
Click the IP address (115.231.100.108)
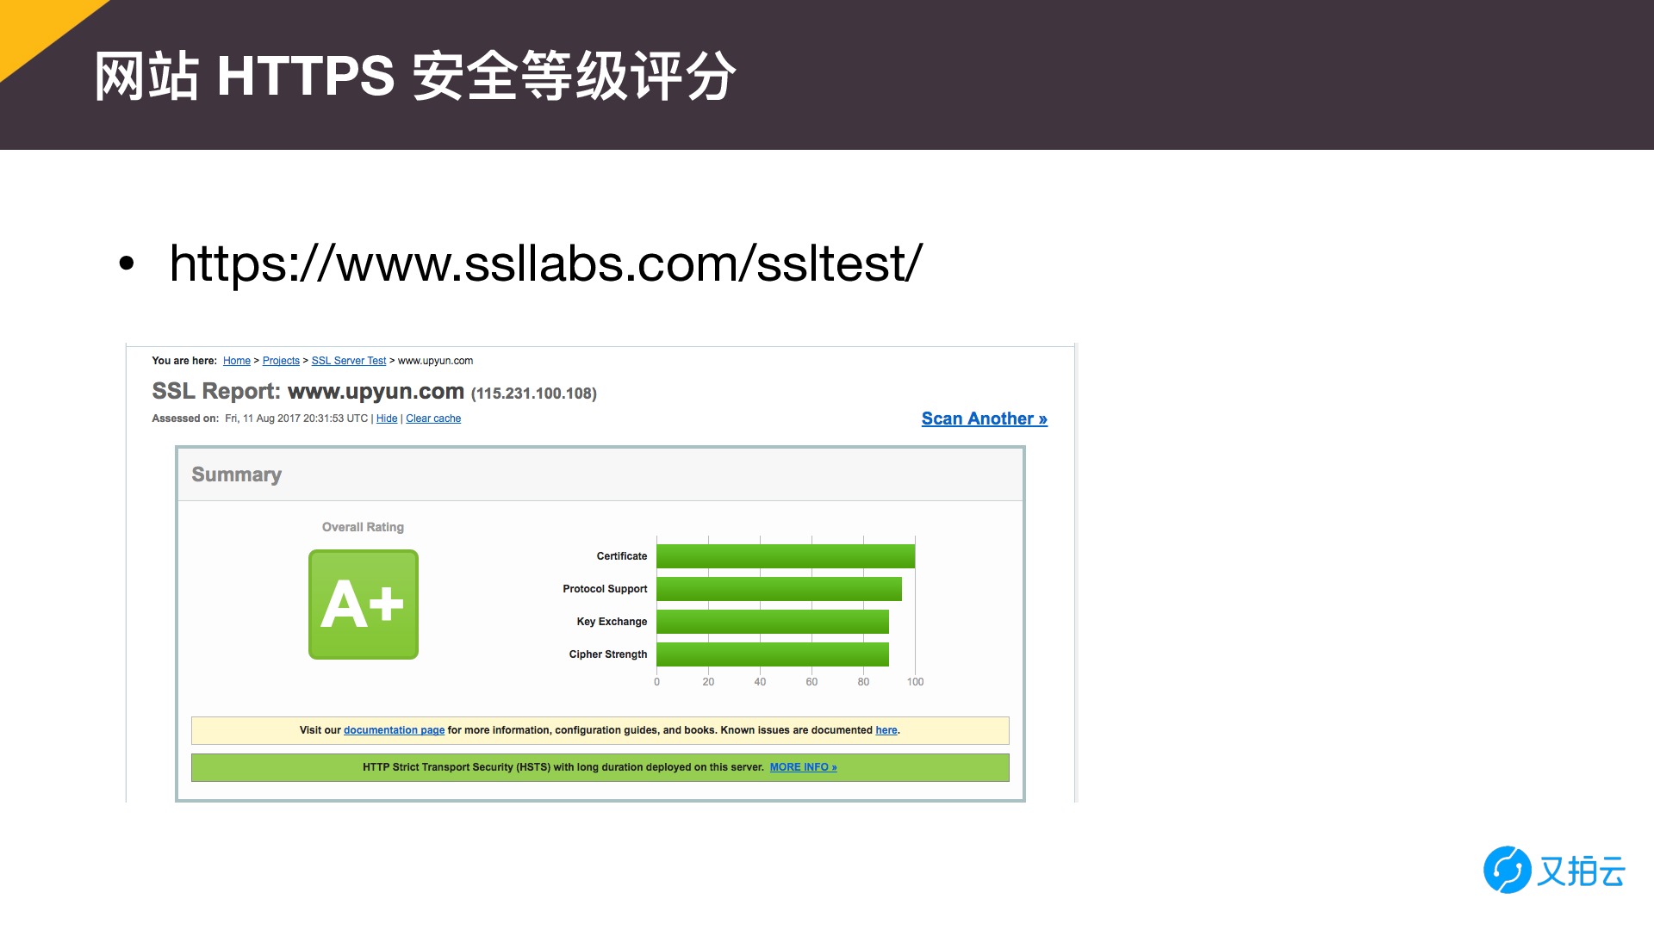[x=534, y=394]
